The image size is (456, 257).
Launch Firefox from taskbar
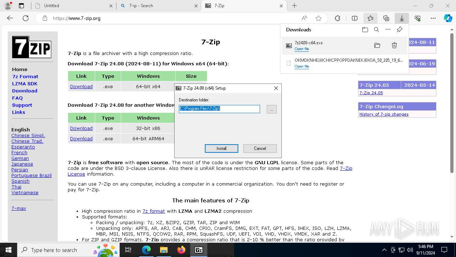click(x=181, y=250)
